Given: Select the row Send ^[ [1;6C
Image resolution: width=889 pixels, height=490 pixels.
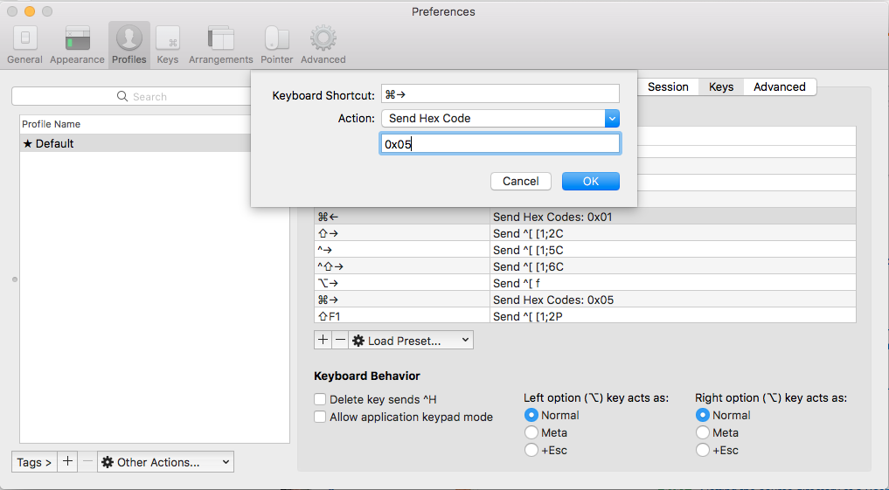Looking at the screenshot, I should pyautogui.click(x=585, y=266).
